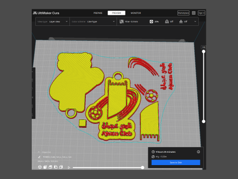Open the Color scheme Line Type dropdown
Screen dimensions: 238x179
[x=93, y=21]
